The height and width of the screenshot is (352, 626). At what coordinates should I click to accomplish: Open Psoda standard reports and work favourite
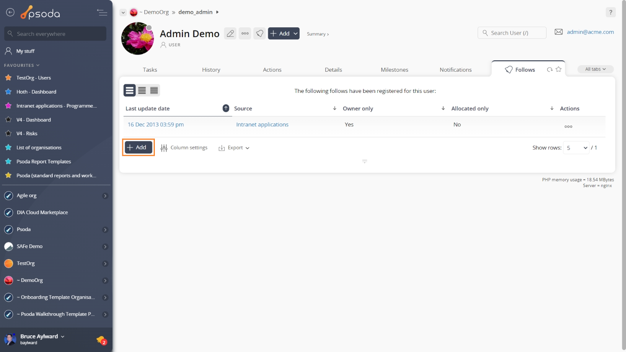[56, 176]
